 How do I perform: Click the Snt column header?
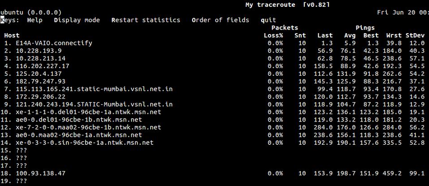click(x=300, y=35)
